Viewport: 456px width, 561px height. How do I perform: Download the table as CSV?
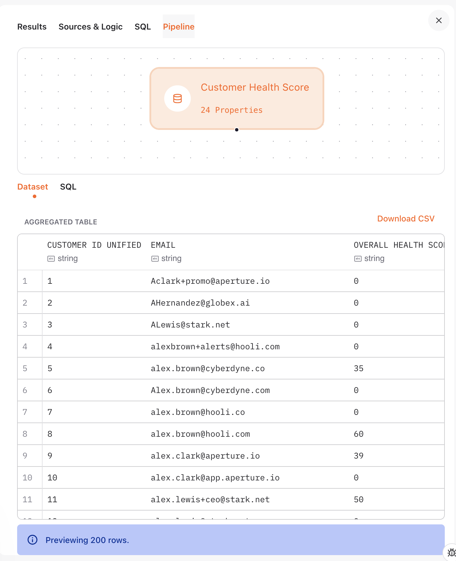(x=406, y=218)
